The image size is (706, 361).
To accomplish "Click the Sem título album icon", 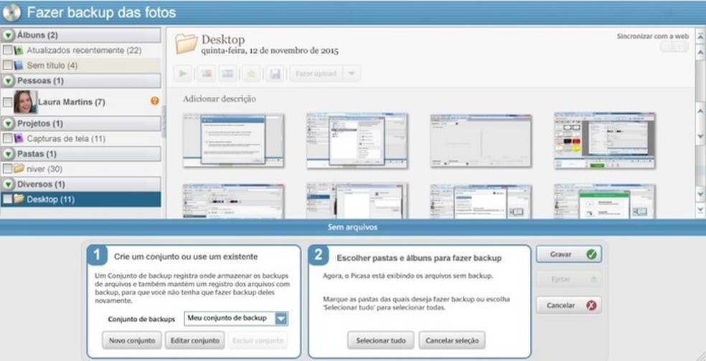I will (x=19, y=66).
